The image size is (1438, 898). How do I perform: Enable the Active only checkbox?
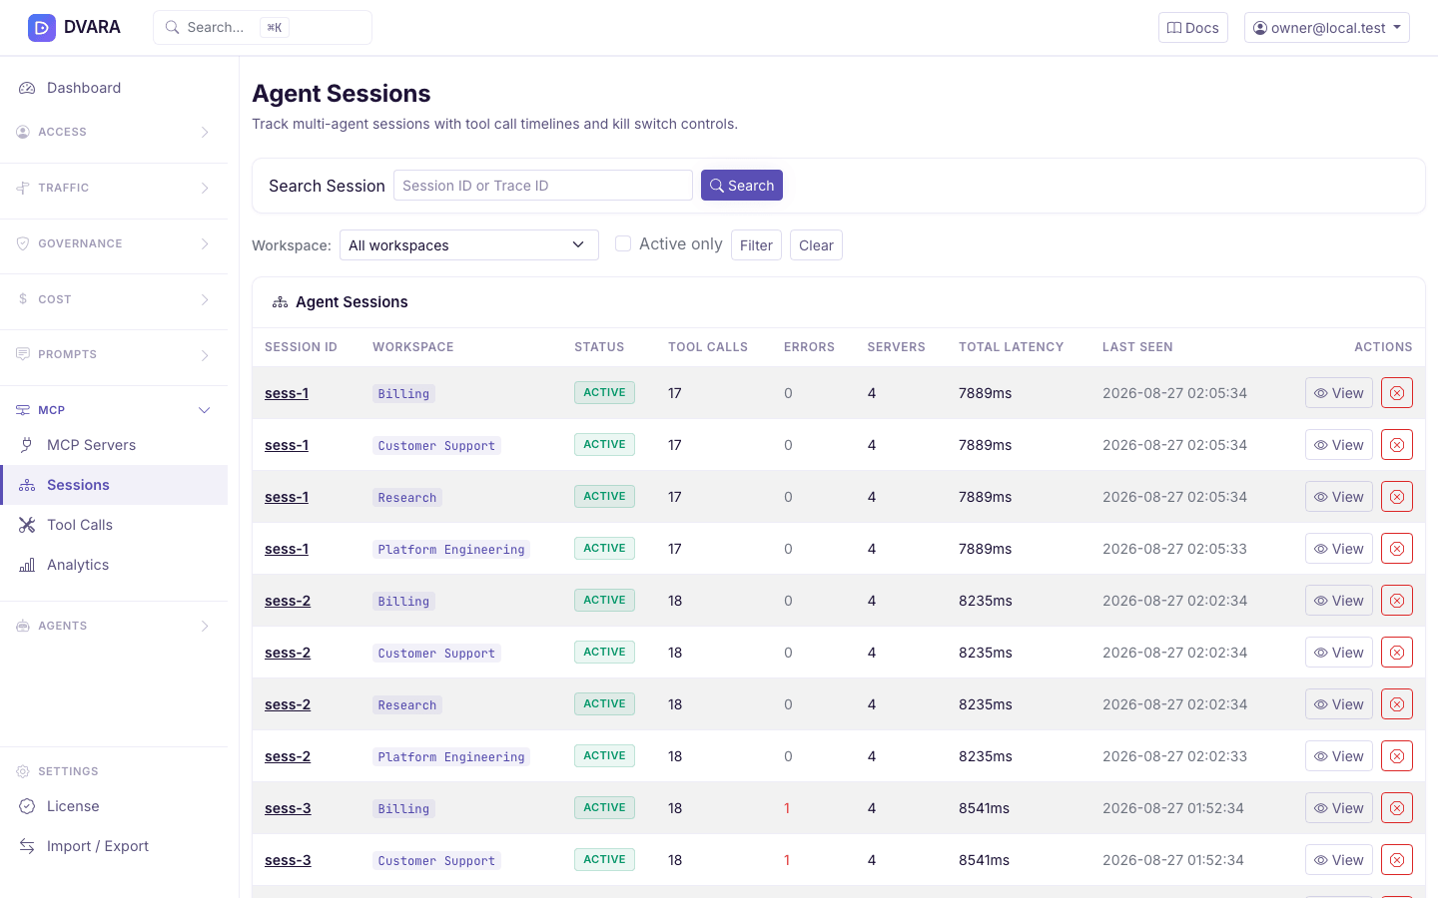[x=623, y=243]
